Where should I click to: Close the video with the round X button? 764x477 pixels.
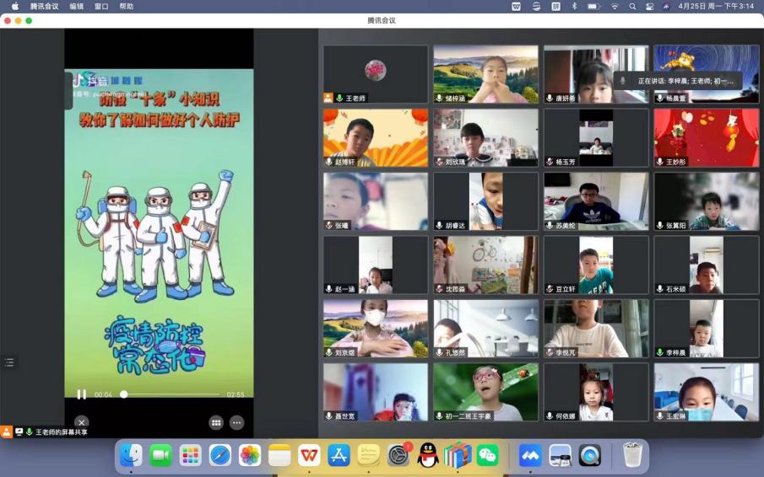click(x=81, y=422)
